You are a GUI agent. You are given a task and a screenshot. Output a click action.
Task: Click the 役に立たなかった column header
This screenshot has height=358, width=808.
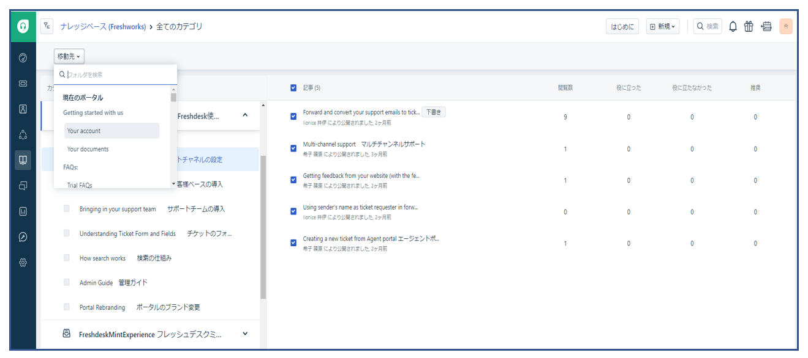[x=692, y=88]
